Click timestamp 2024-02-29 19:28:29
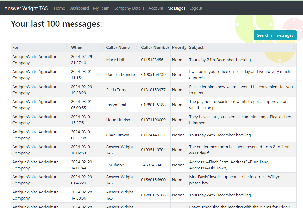This screenshot has width=303, height=208. 82,90
